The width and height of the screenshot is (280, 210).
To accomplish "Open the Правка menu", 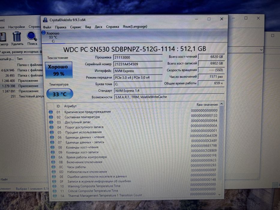I will click(x=61, y=27).
